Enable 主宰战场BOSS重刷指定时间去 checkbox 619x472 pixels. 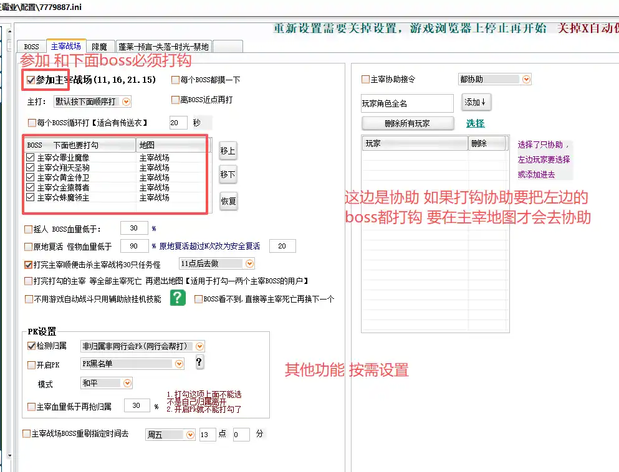[26, 434]
